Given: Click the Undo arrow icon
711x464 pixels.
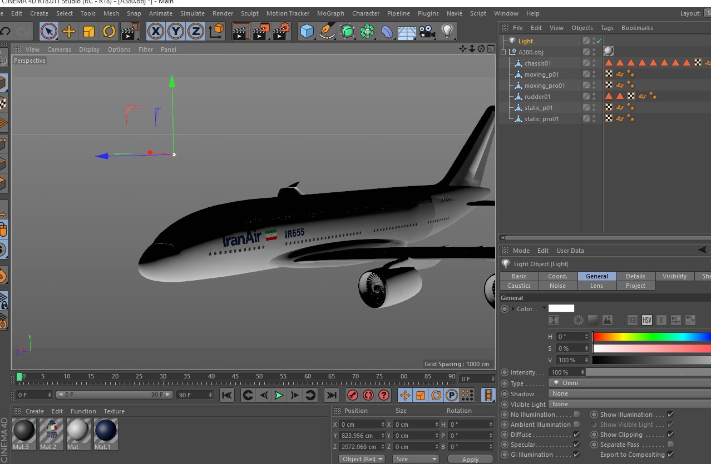Looking at the screenshot, I should [x=5, y=32].
